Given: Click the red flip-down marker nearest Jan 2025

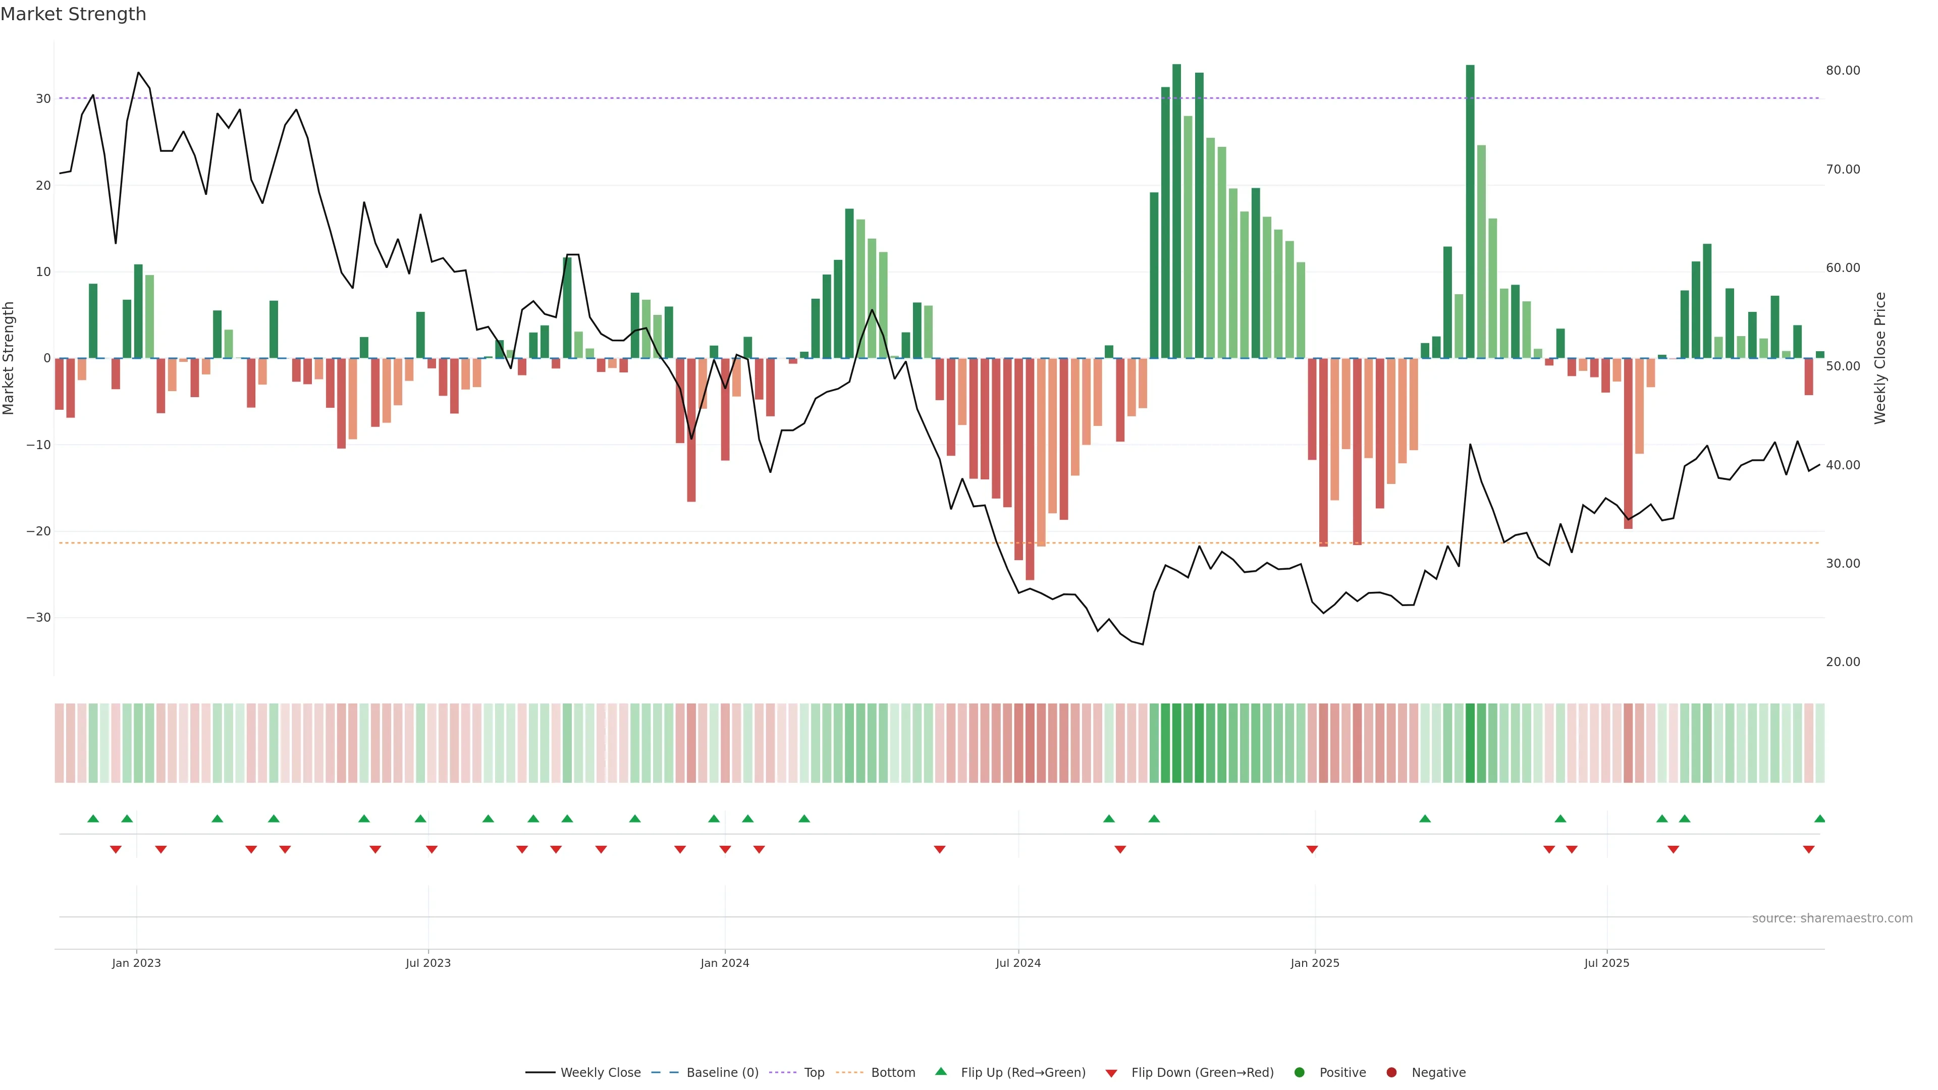Looking at the screenshot, I should (x=1312, y=849).
